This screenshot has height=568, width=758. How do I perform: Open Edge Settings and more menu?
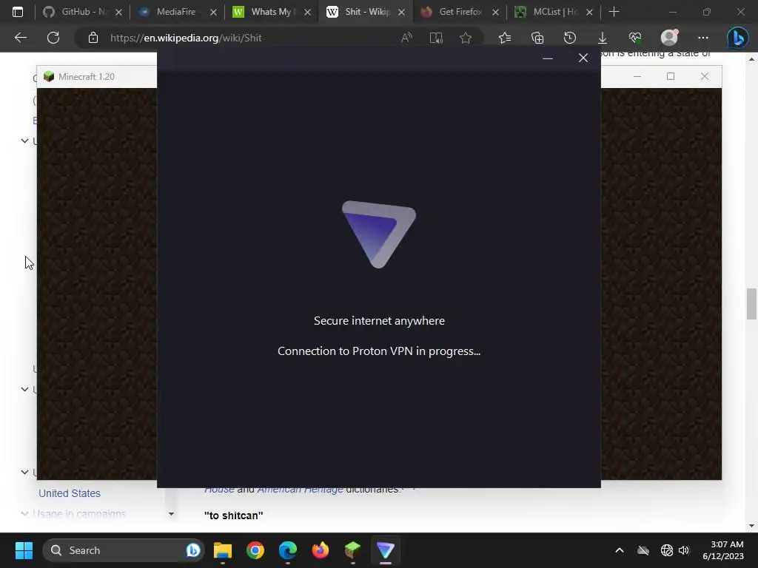[x=703, y=38]
